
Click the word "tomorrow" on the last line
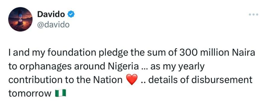[x=30, y=94]
